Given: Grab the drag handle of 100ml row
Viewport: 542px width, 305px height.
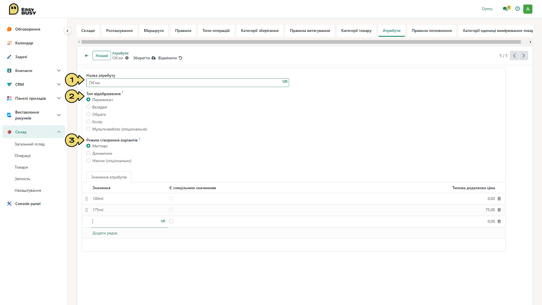Looking at the screenshot, I should tap(87, 199).
